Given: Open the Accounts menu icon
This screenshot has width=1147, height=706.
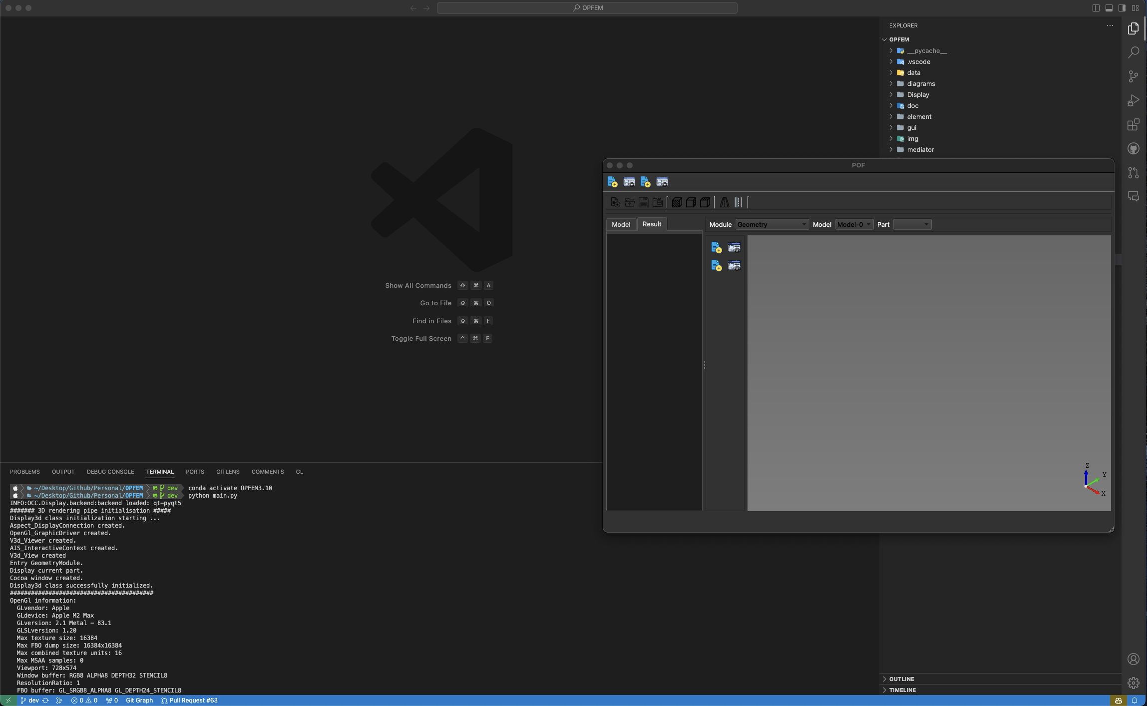Looking at the screenshot, I should pyautogui.click(x=1134, y=659).
